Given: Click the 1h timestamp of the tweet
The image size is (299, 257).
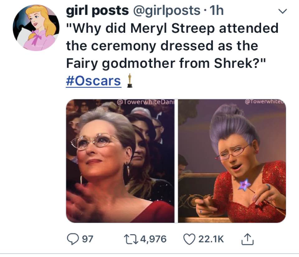Looking at the screenshot, I should click(x=216, y=11).
